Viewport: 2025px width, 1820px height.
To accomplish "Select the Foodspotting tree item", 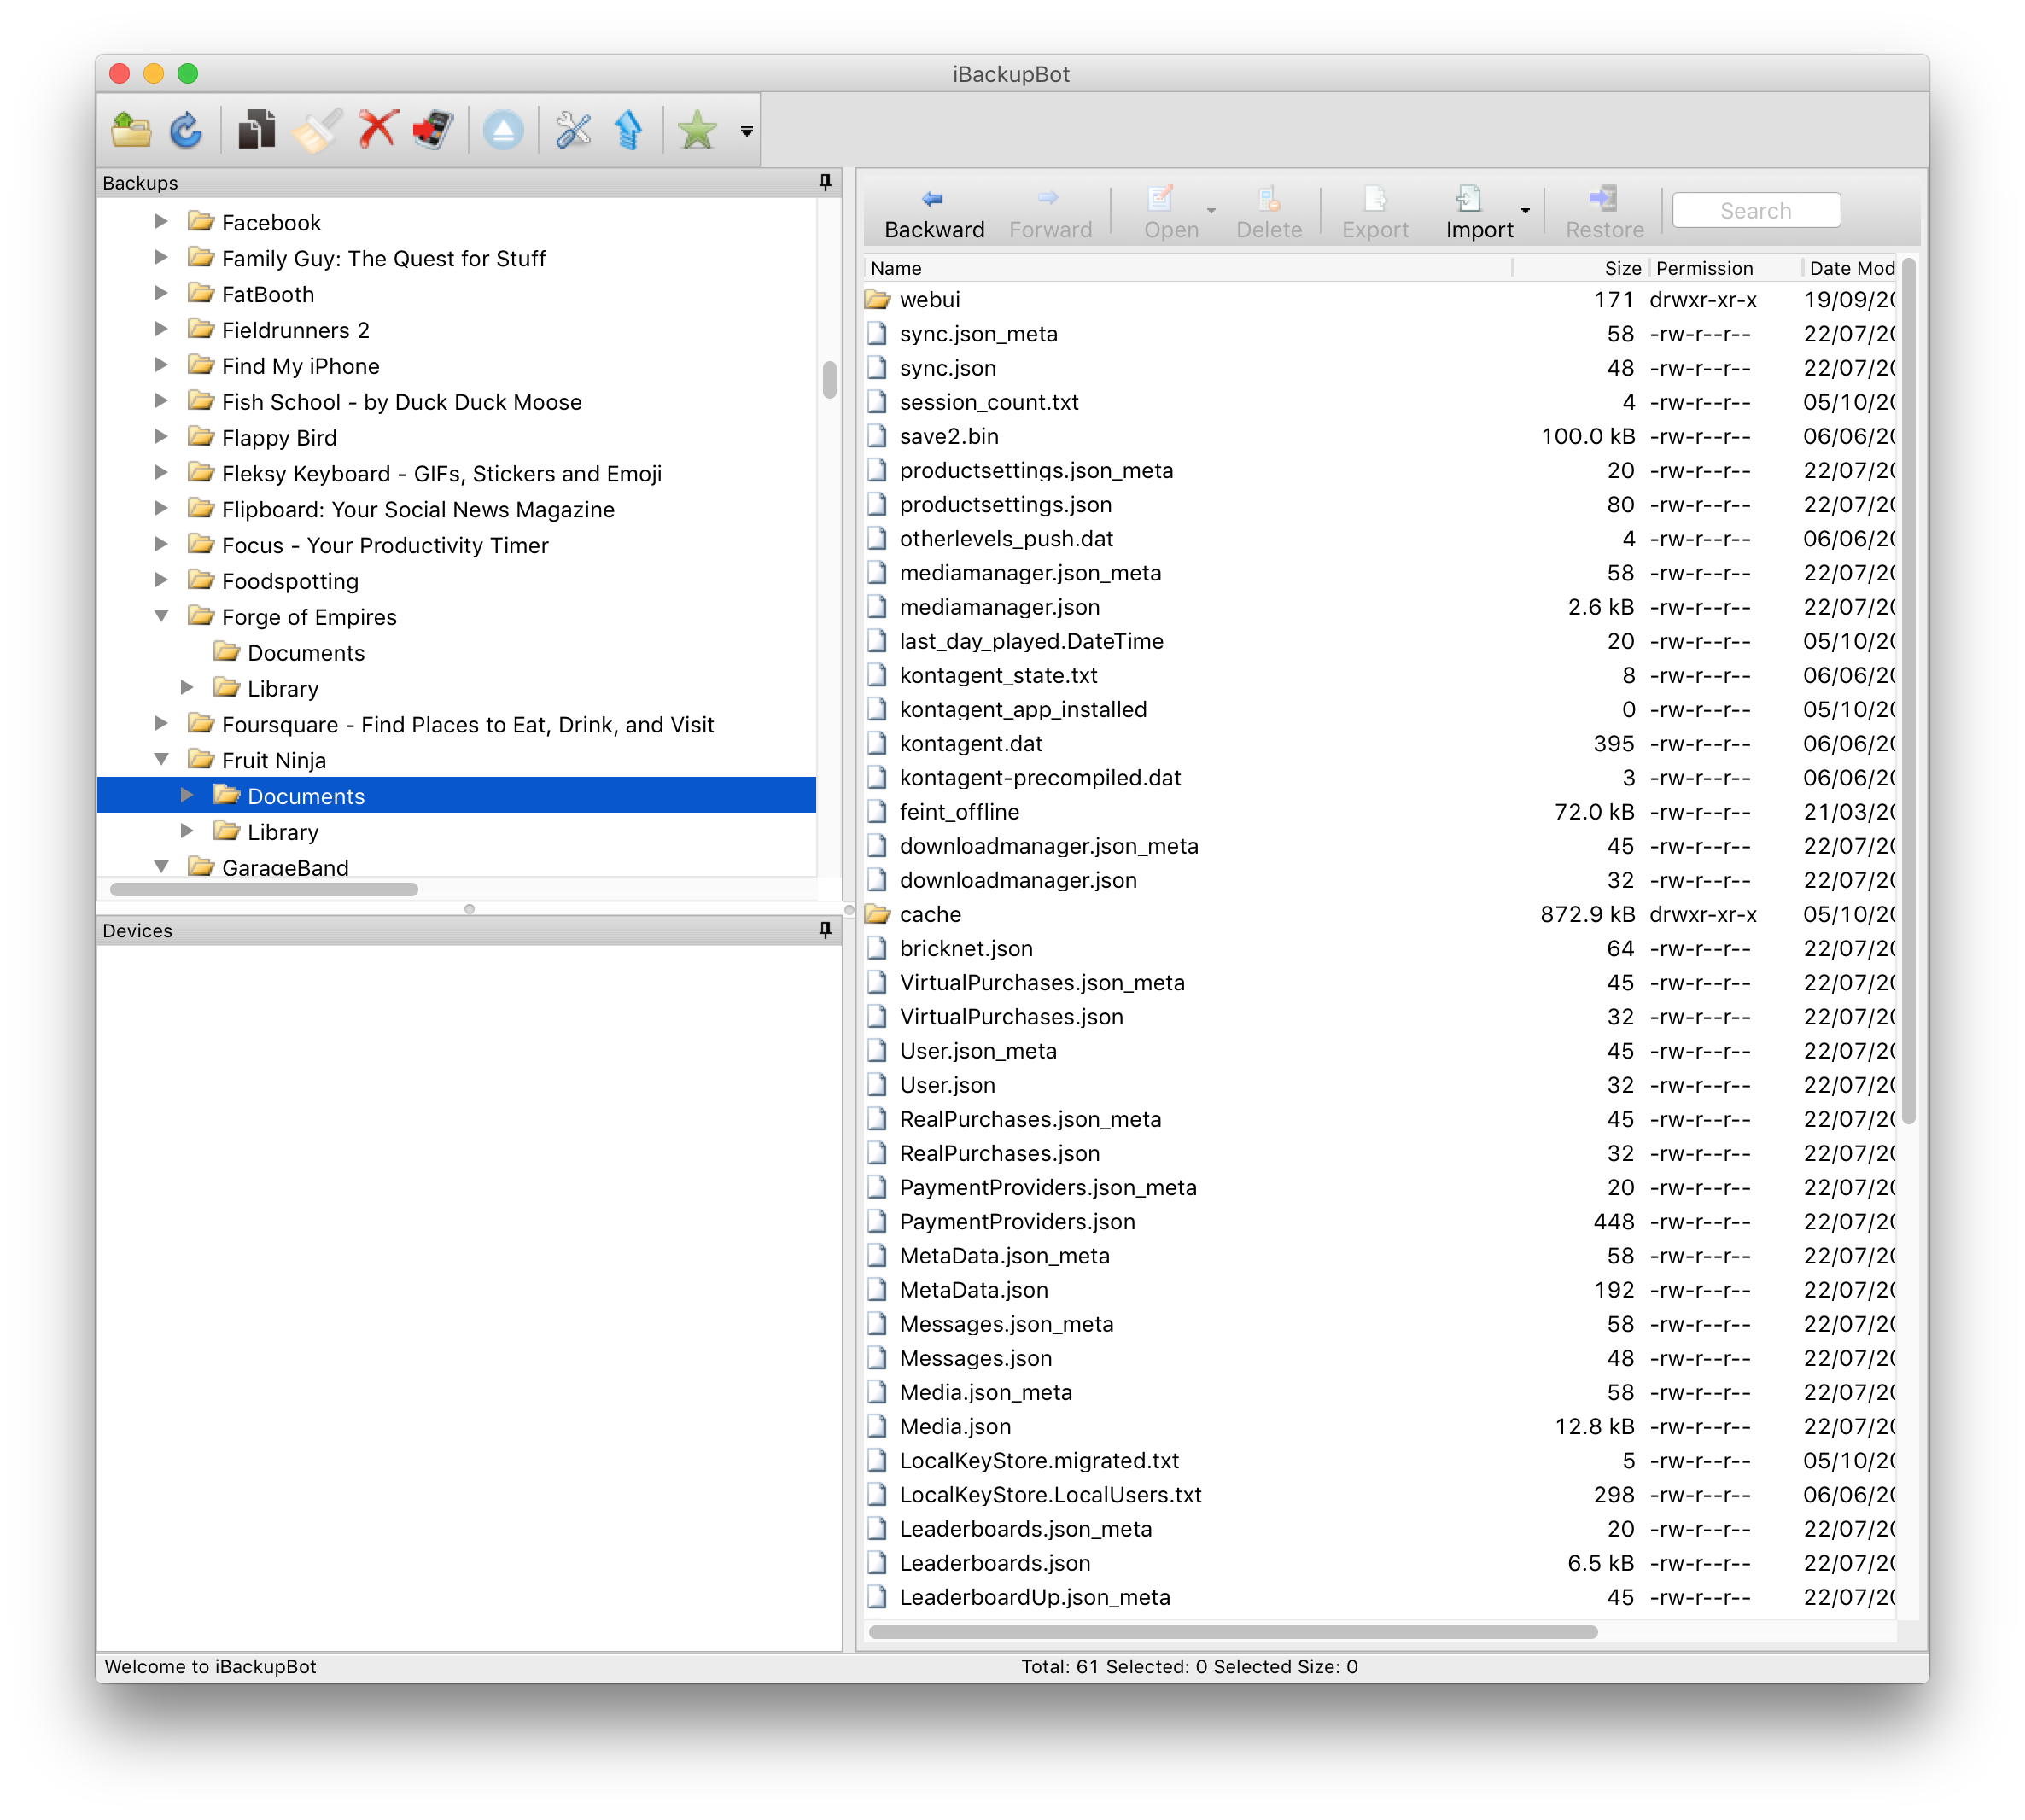I will pos(290,581).
